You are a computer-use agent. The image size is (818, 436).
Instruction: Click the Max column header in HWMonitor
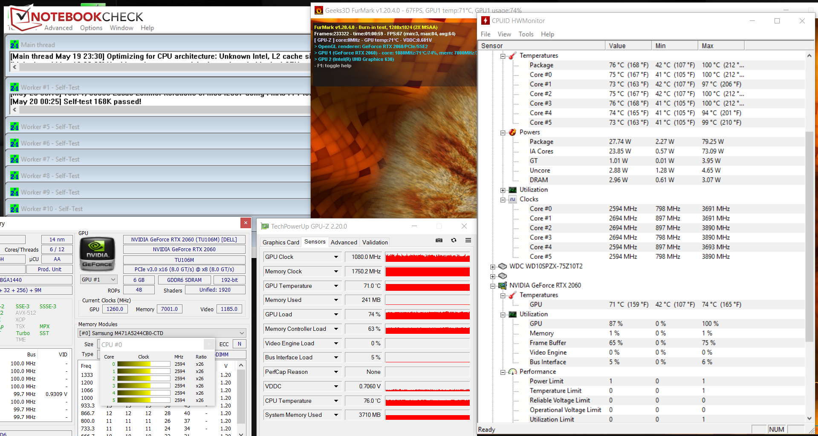(x=721, y=46)
